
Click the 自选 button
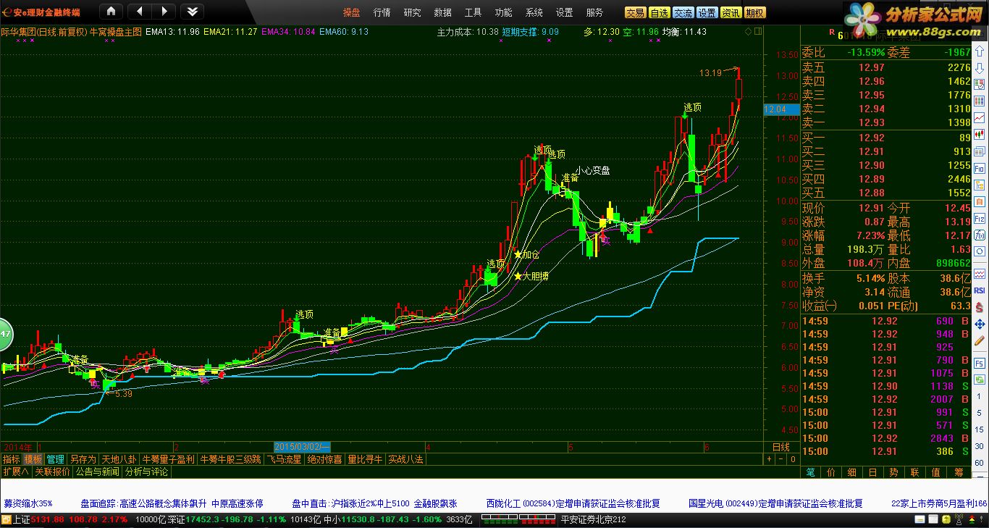tap(660, 13)
